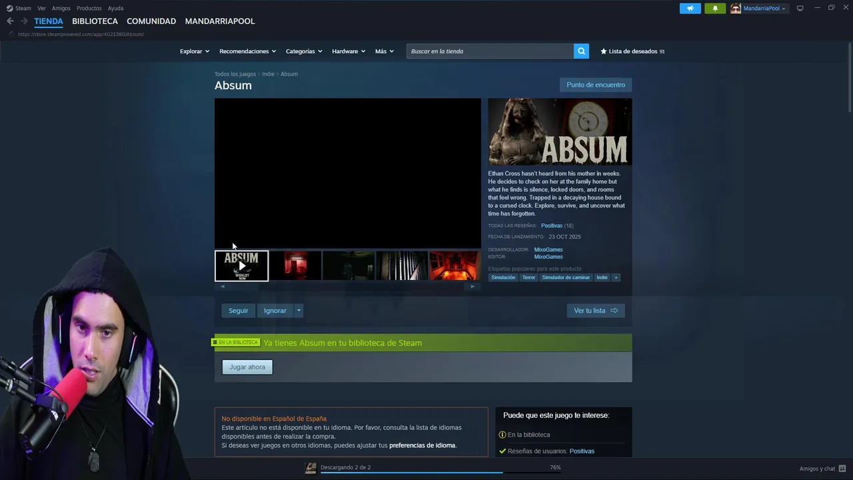Select the red room screenshot thumbnail
Image resolution: width=853 pixels, height=480 pixels.
point(295,266)
